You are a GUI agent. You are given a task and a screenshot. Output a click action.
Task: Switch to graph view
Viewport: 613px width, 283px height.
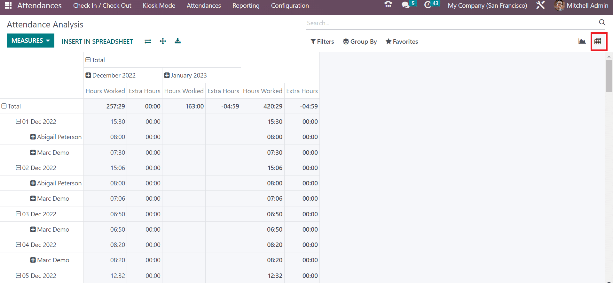click(x=582, y=41)
